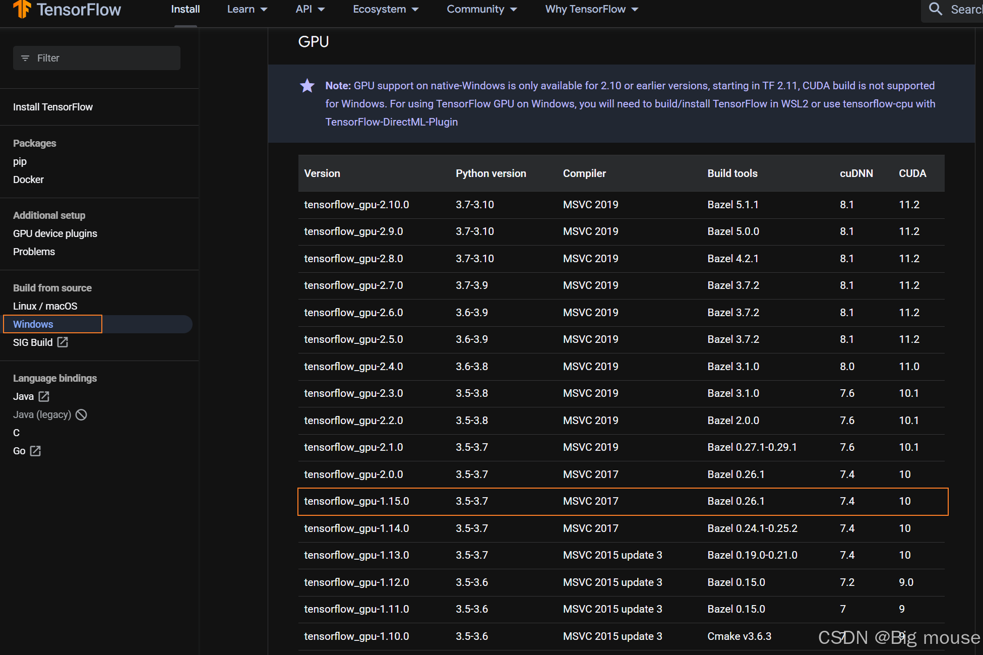Open the Linux / macOS page
The height and width of the screenshot is (655, 983).
(x=45, y=306)
